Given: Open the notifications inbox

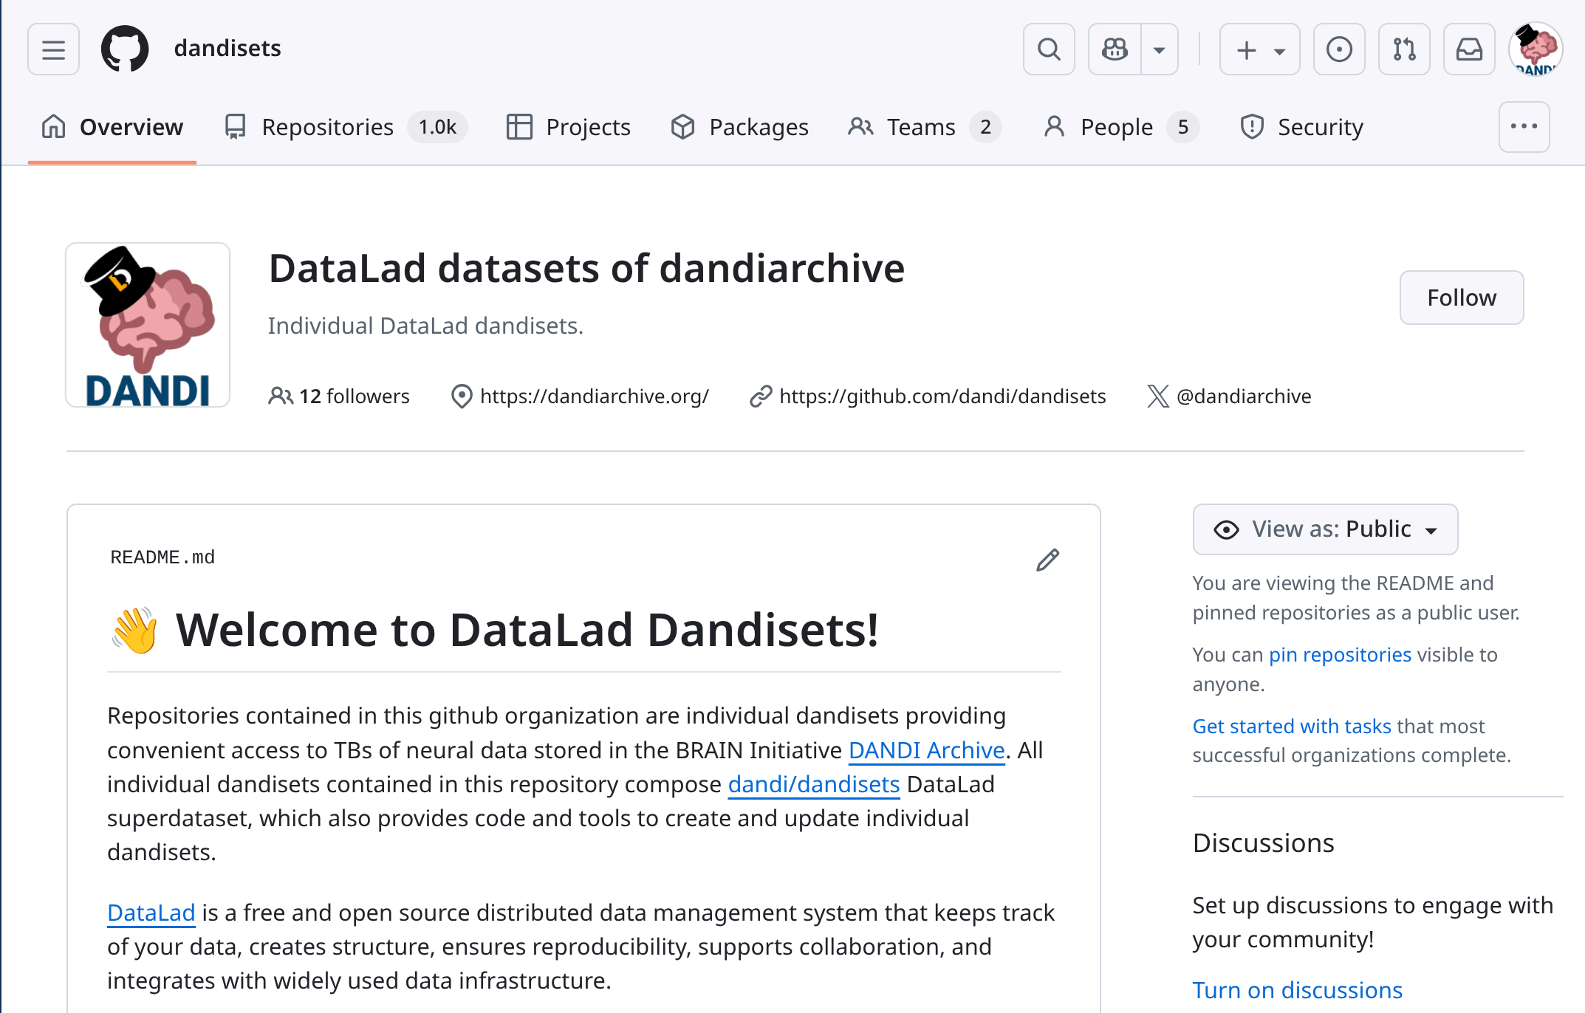Looking at the screenshot, I should point(1469,49).
